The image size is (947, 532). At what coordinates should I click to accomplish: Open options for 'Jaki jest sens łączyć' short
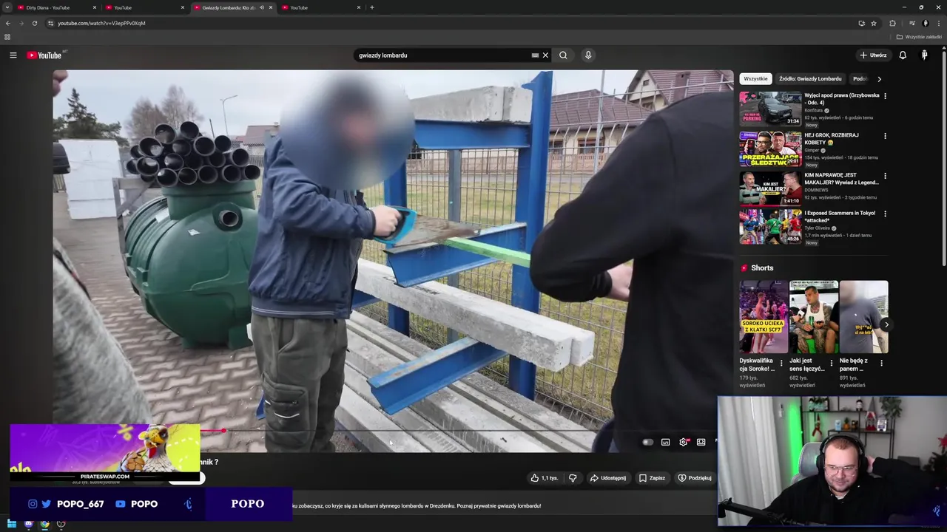tap(831, 363)
